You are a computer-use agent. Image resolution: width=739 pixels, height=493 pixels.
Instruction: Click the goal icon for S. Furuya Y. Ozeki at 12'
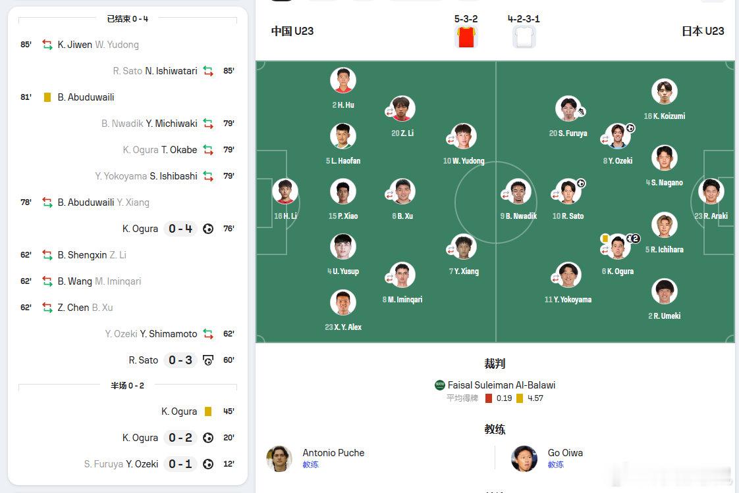[208, 464]
